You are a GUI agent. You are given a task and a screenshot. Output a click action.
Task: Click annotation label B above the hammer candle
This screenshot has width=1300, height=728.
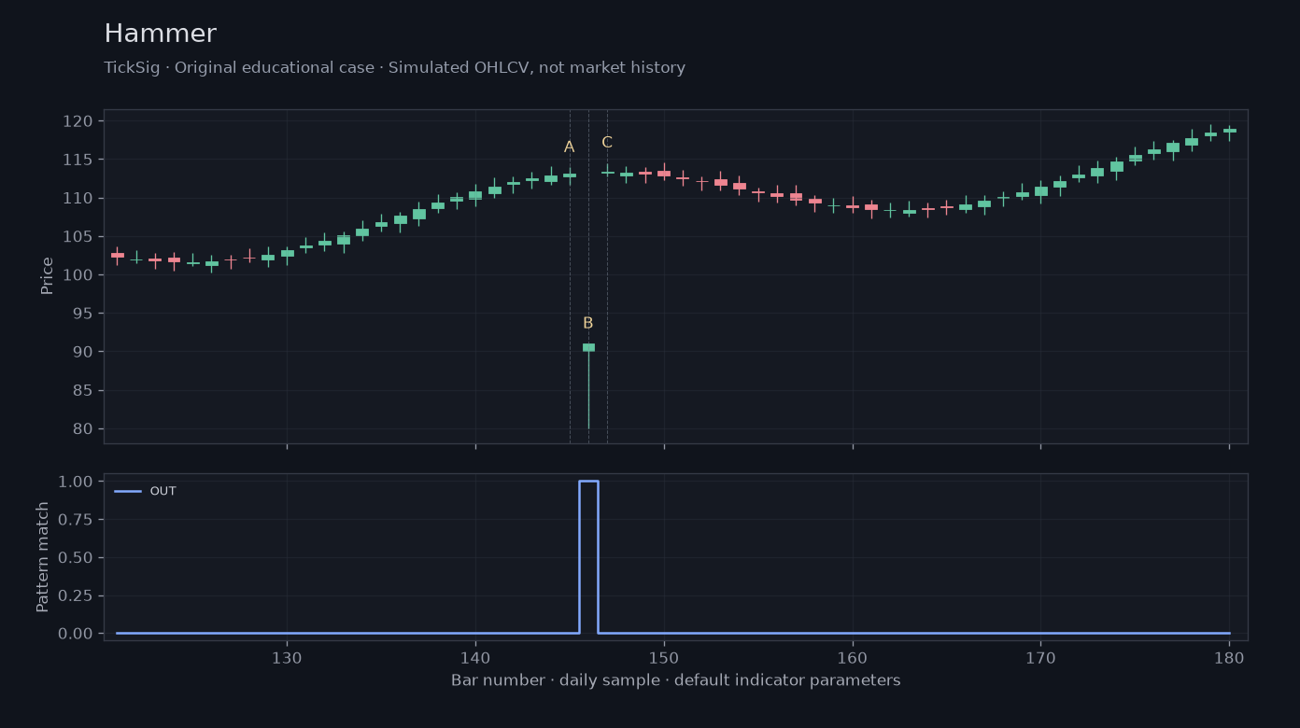click(x=587, y=324)
